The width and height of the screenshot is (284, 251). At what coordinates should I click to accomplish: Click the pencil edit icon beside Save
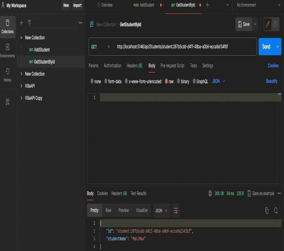click(267, 24)
